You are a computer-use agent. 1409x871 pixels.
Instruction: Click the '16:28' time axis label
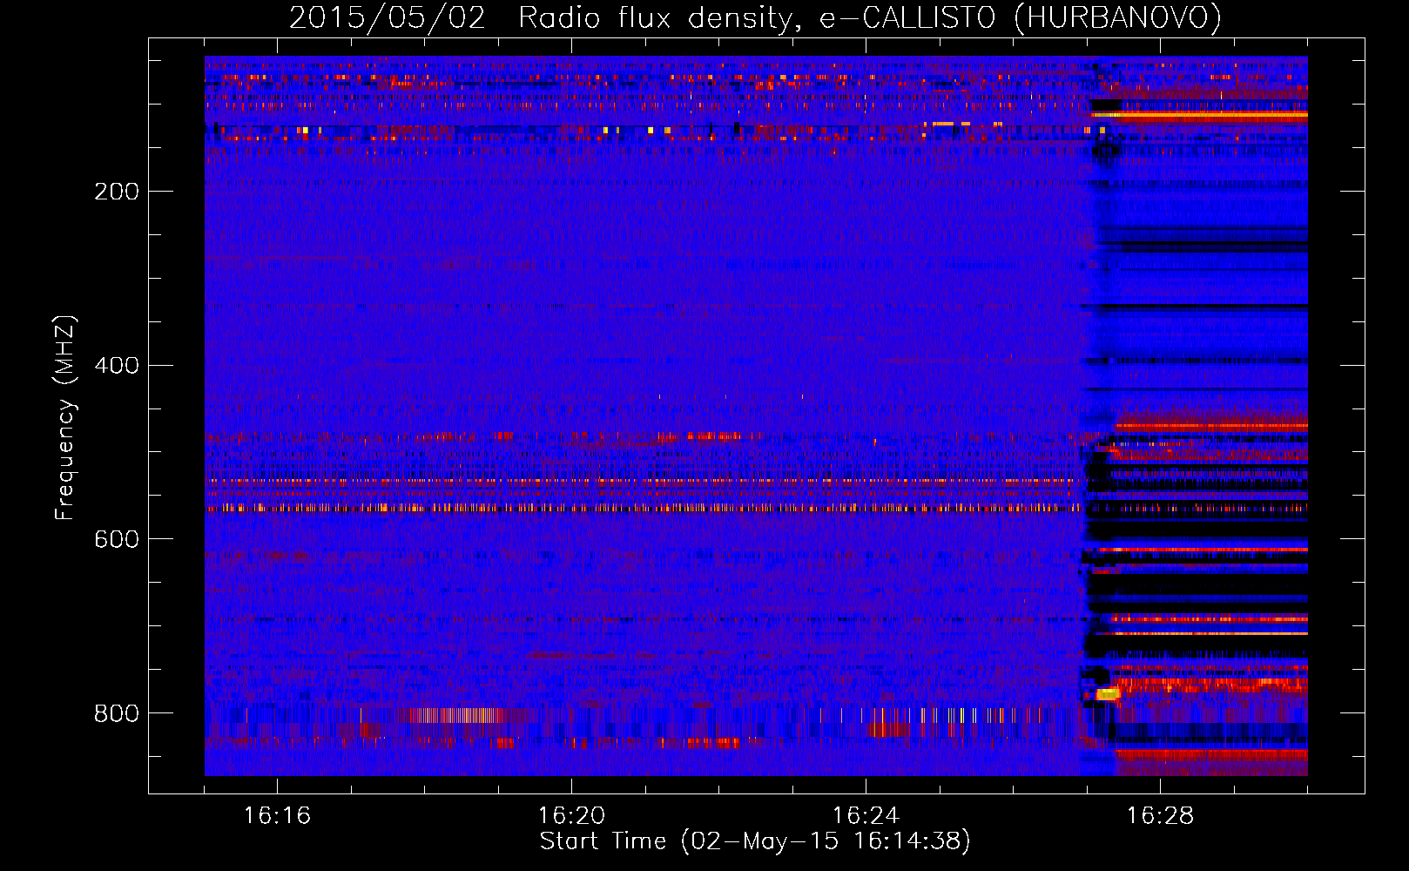point(1160,815)
